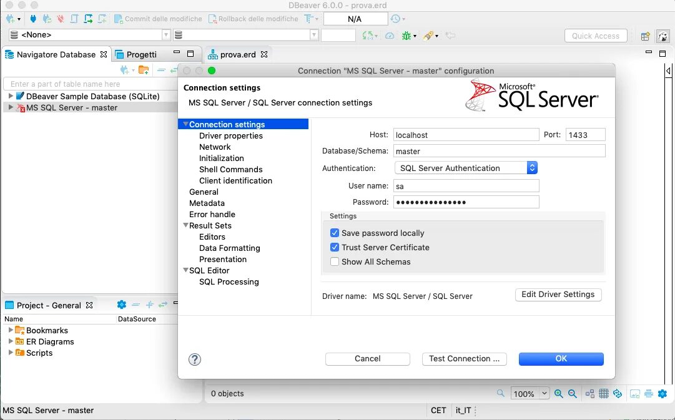The width and height of the screenshot is (675, 420).
Task: Click the print diagram icon
Action: click(648, 393)
